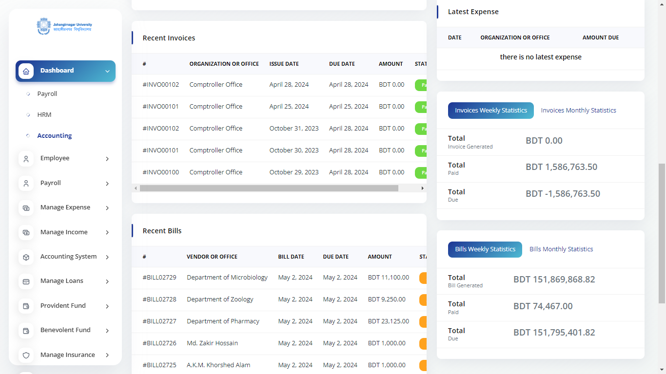Click invoice #INVO00101 dated April 25, 2024
Viewport: 666px width, 374px height.
coord(161,107)
